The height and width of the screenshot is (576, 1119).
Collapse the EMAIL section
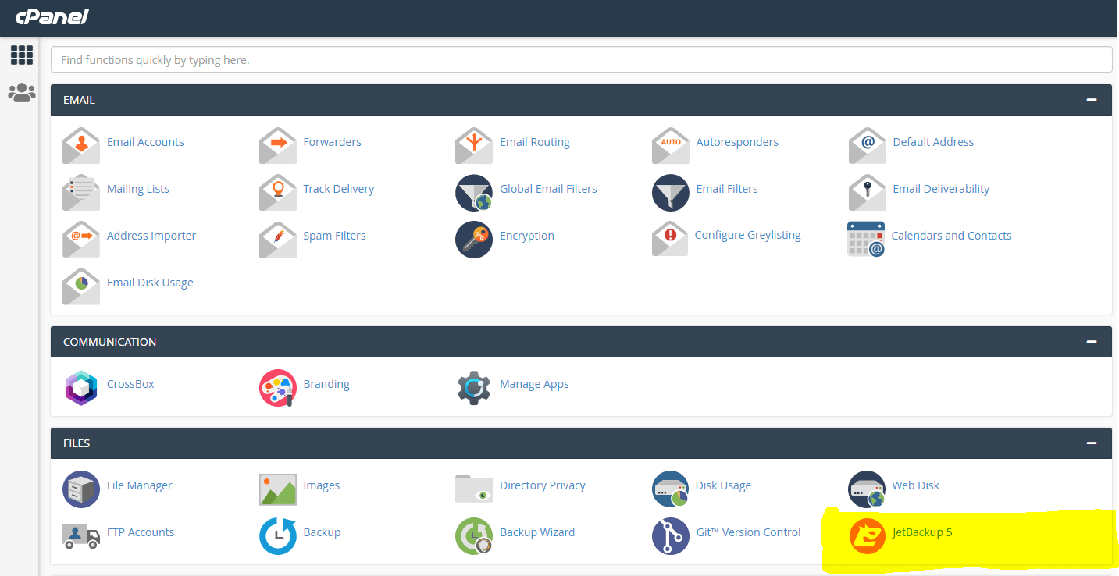click(1092, 100)
